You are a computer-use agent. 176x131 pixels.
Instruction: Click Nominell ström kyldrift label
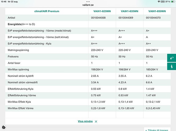(x=21, y=76)
